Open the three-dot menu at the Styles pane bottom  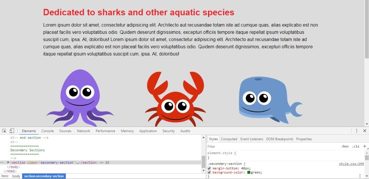point(360,176)
